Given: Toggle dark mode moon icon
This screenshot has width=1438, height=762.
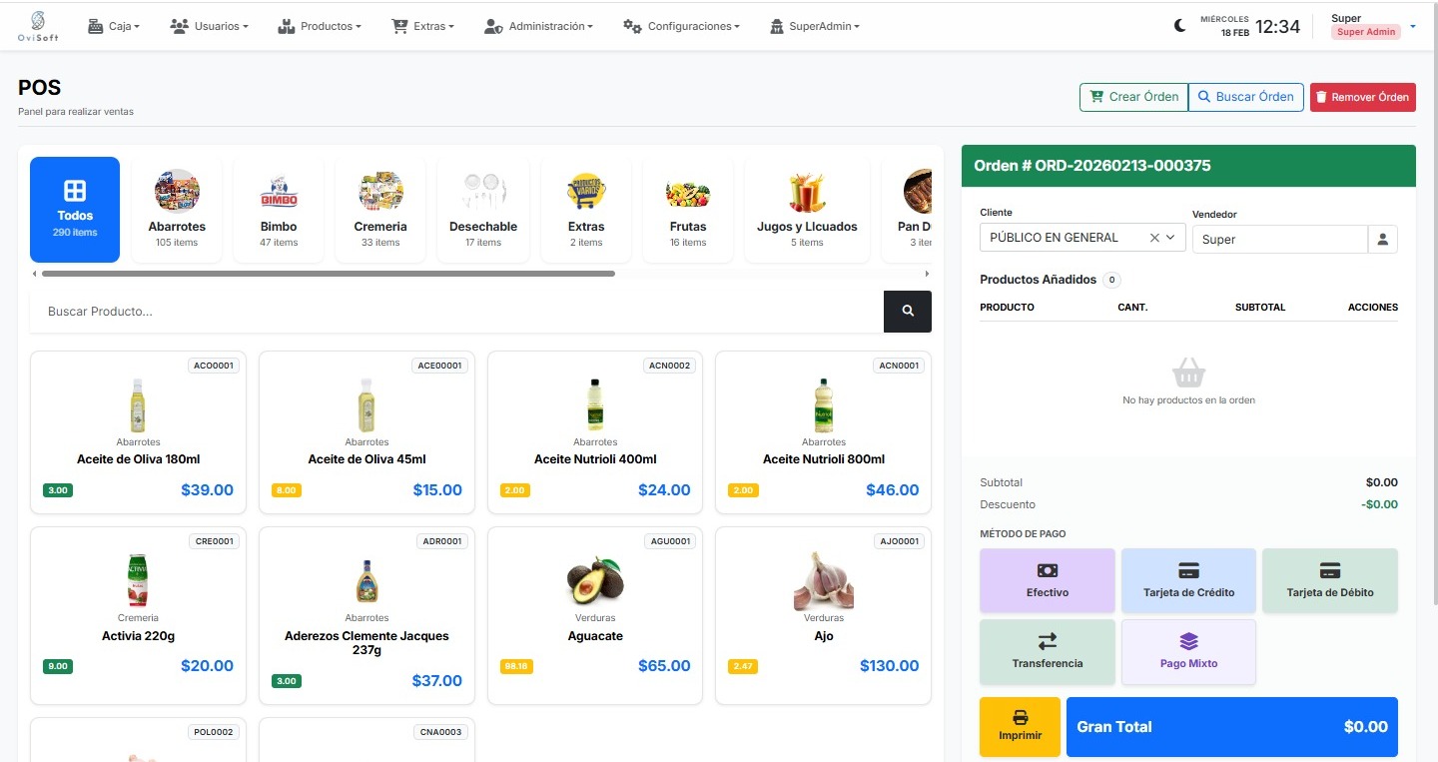Looking at the screenshot, I should (x=1179, y=27).
